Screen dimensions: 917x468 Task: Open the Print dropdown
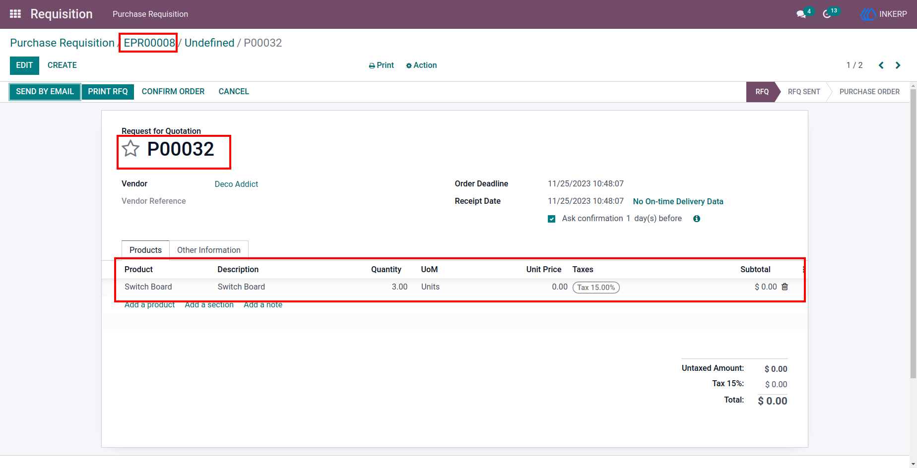point(381,65)
